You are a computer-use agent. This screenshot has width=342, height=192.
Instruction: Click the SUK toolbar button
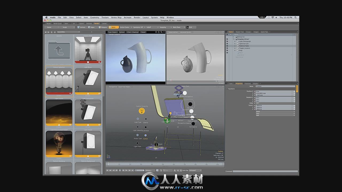pos(191,27)
